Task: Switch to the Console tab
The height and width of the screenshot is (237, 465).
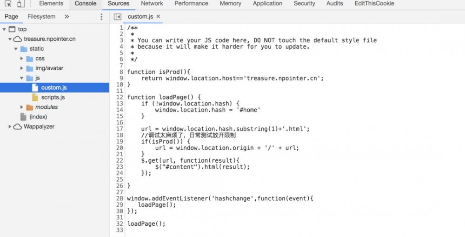Action: tap(86, 4)
